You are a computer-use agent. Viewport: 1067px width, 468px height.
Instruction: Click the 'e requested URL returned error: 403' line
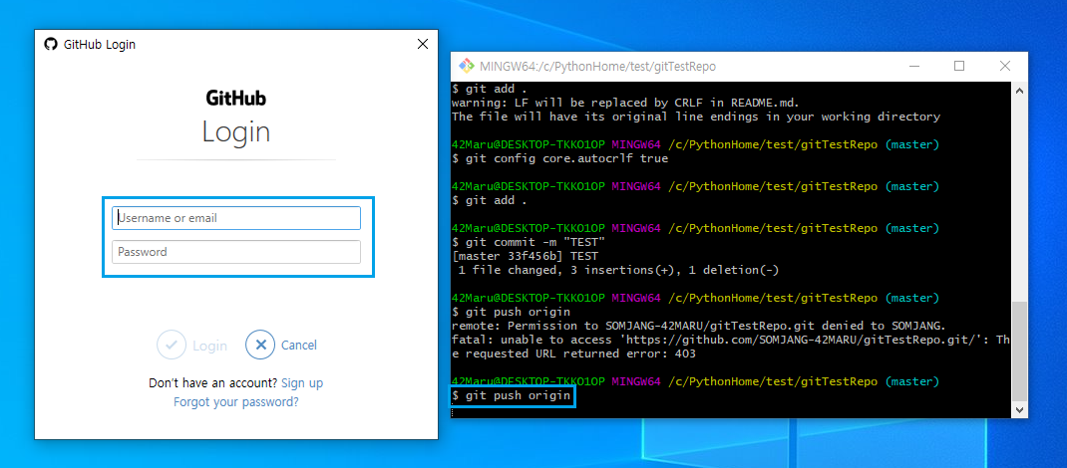click(573, 353)
